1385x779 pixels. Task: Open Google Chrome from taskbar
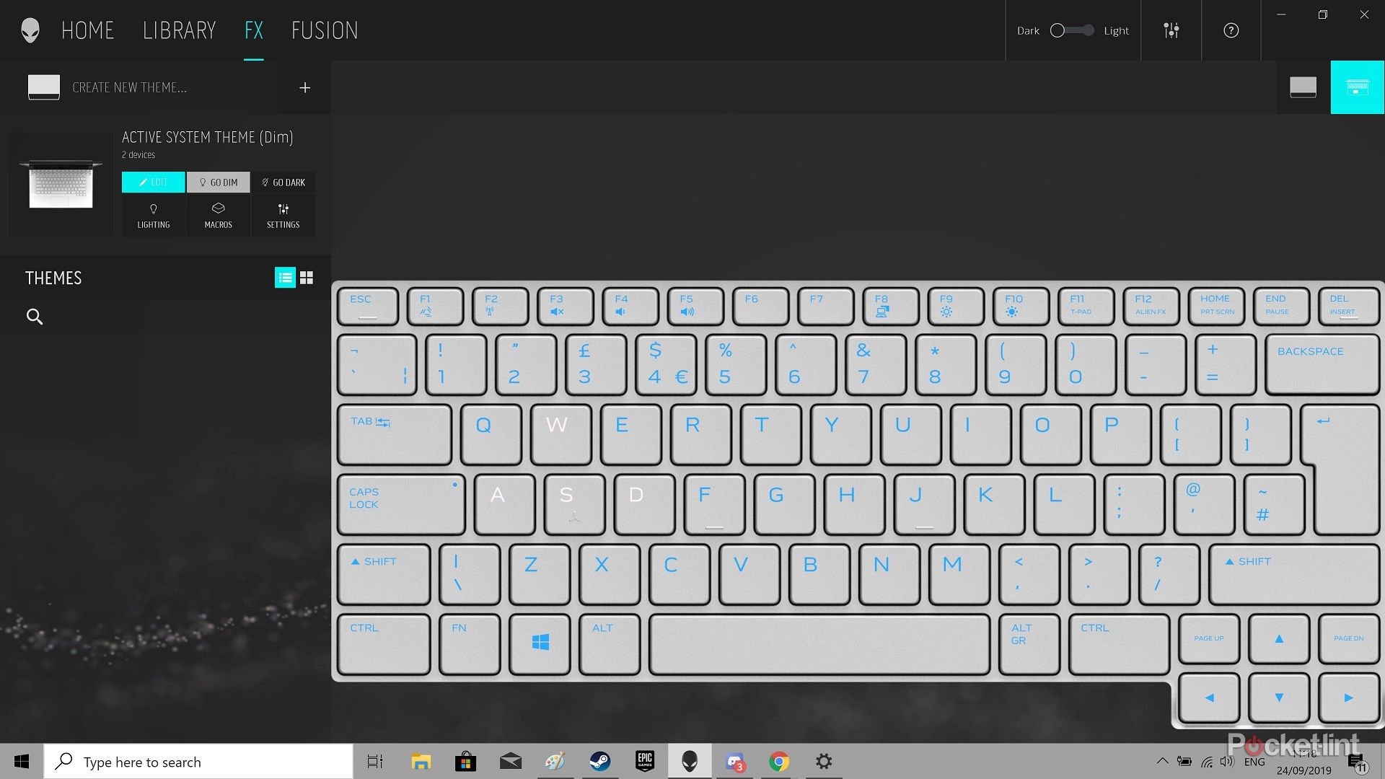779,762
